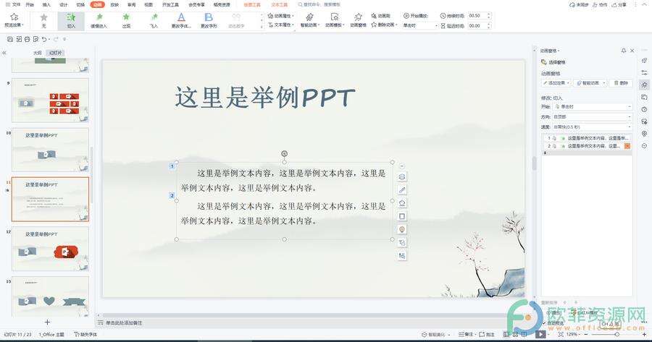Click the undo arrow icon
The image size is (652, 342).
(44, 39)
